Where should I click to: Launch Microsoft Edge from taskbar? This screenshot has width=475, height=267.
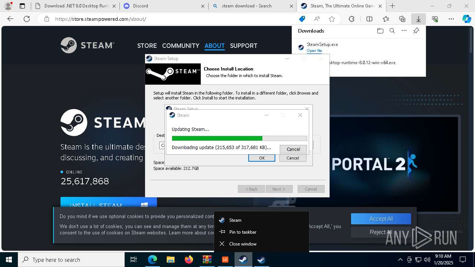153,260
